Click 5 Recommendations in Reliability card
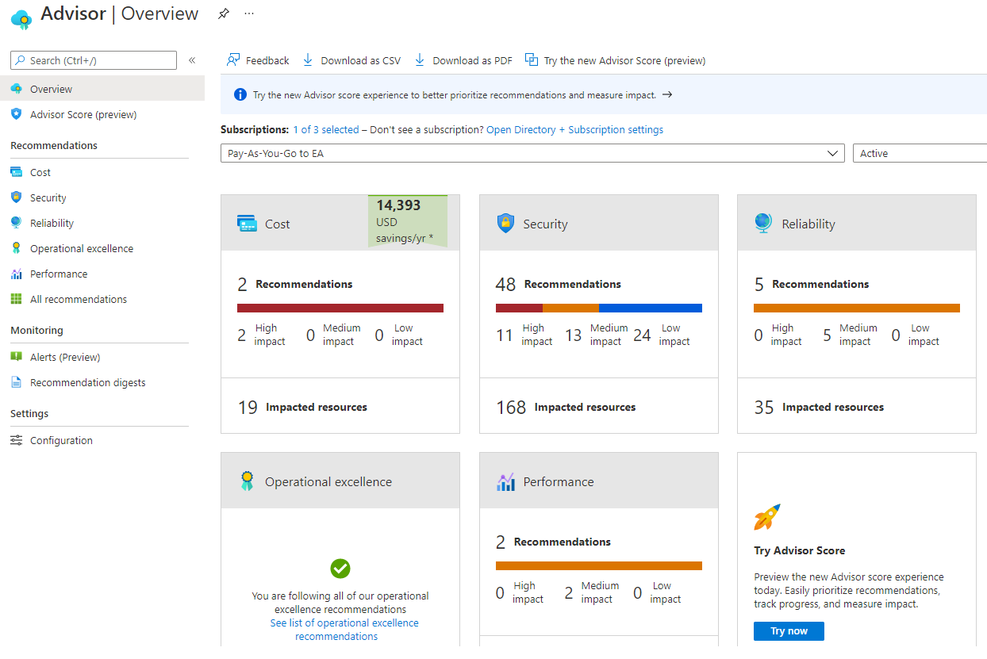 (x=812, y=284)
